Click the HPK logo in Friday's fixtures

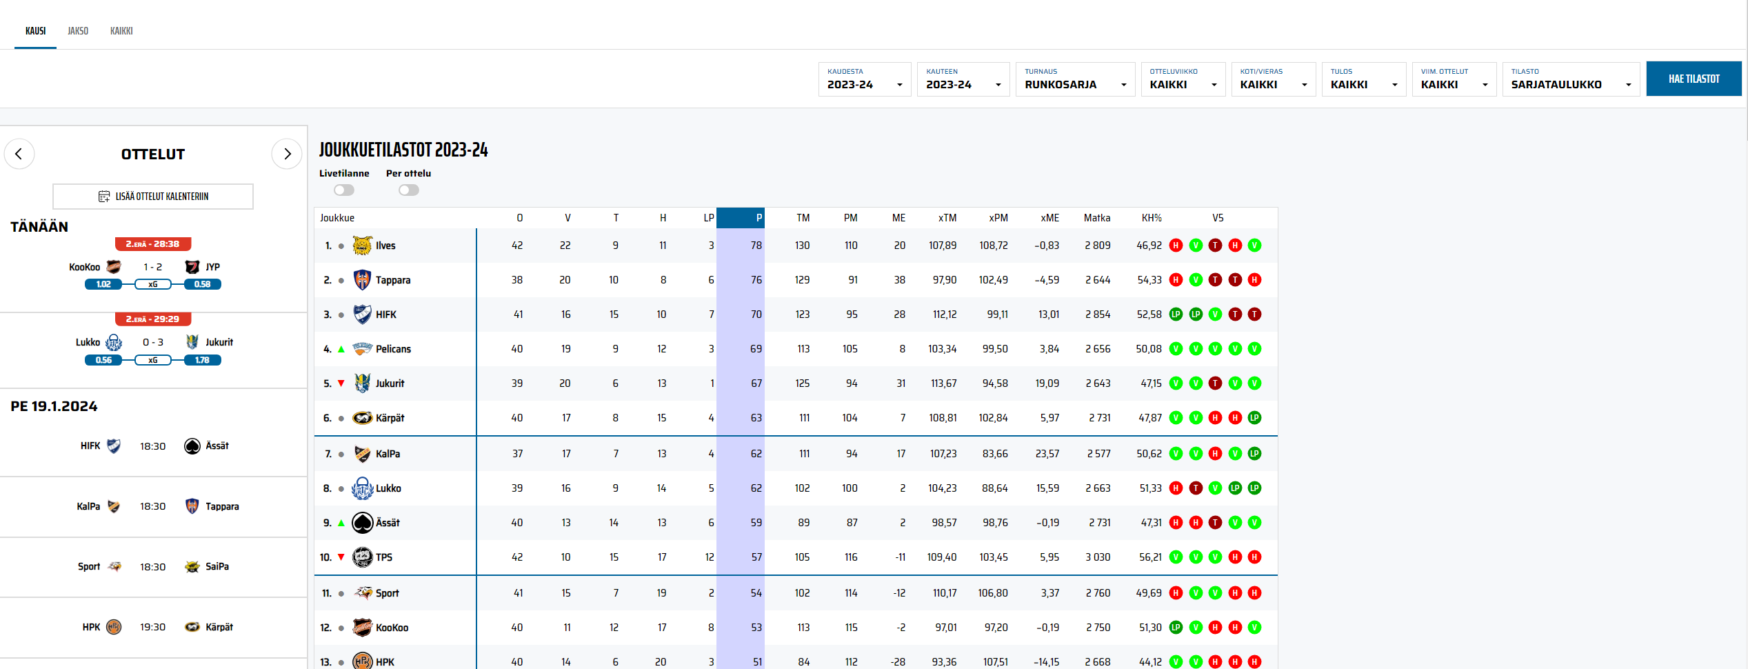pyautogui.click(x=114, y=627)
